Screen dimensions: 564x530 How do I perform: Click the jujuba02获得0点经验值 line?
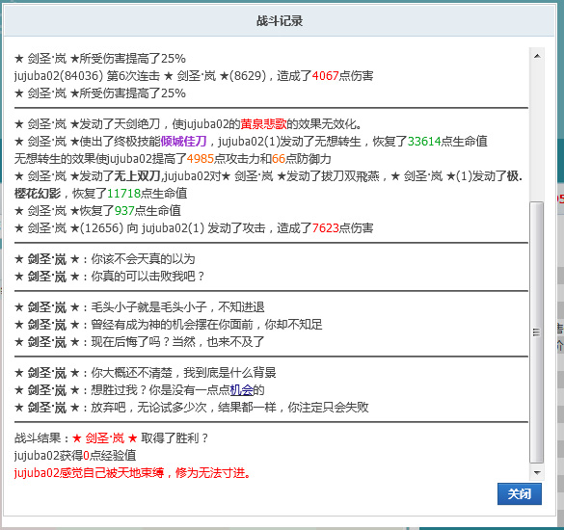tap(75, 456)
